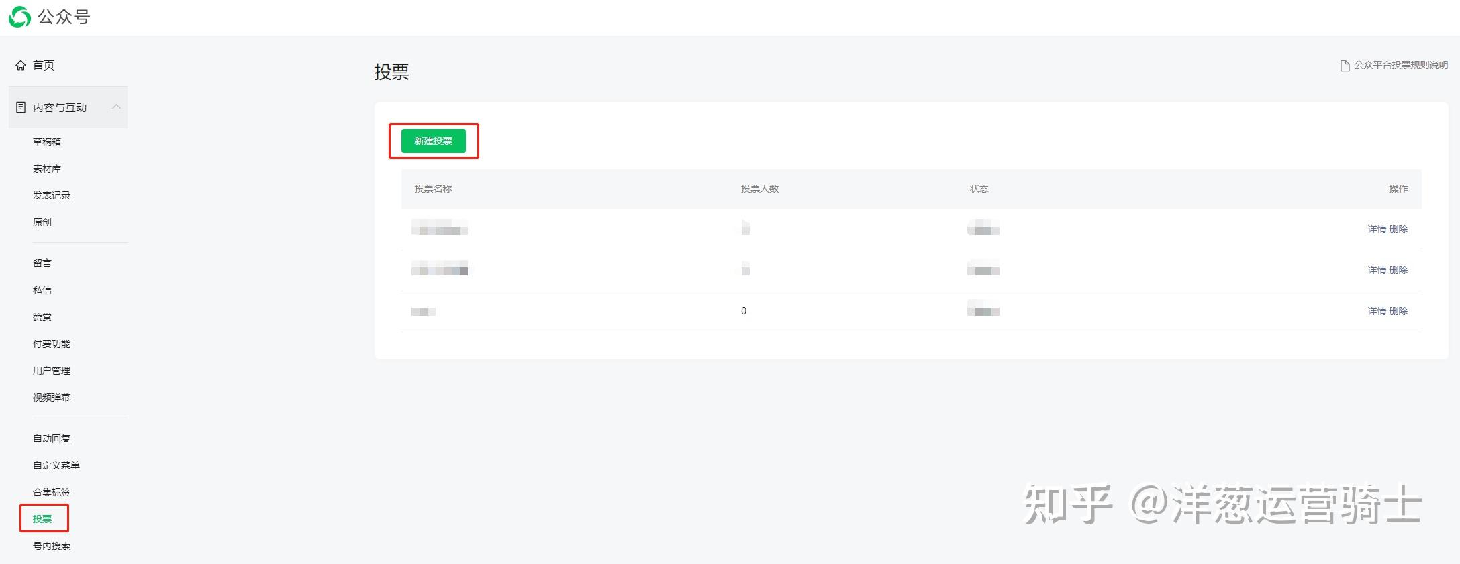Select 自动回复 in the sidebar
Screen dimensions: 1460x564
[x=52, y=438]
